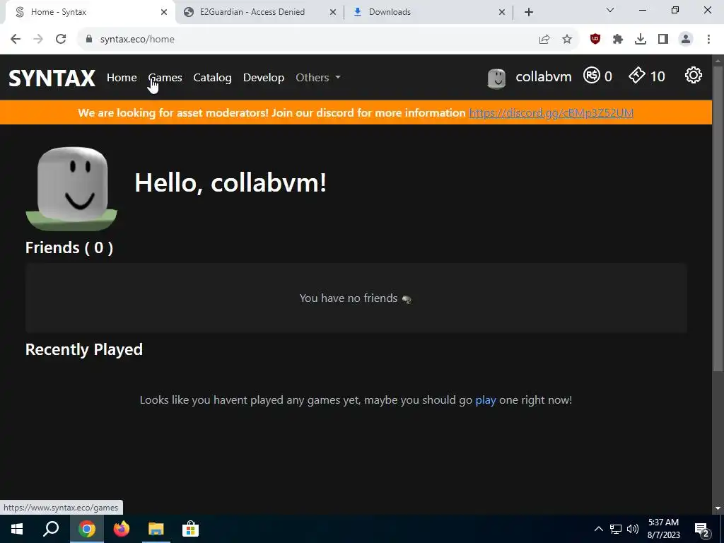Open Microsoft Store from the taskbar

point(190,529)
